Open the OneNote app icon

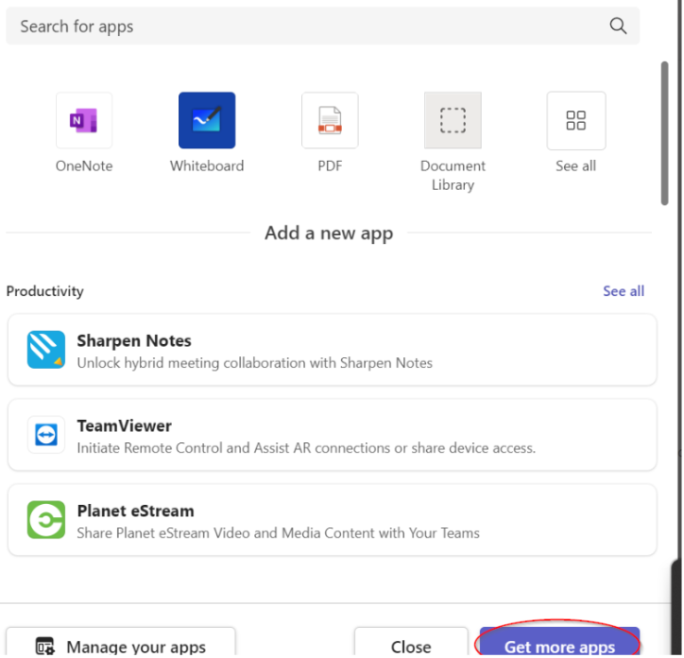[x=84, y=120]
